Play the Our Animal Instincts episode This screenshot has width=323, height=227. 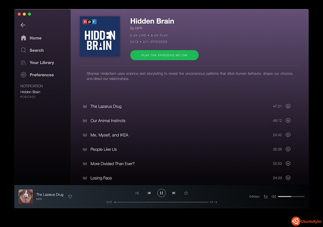coord(108,121)
